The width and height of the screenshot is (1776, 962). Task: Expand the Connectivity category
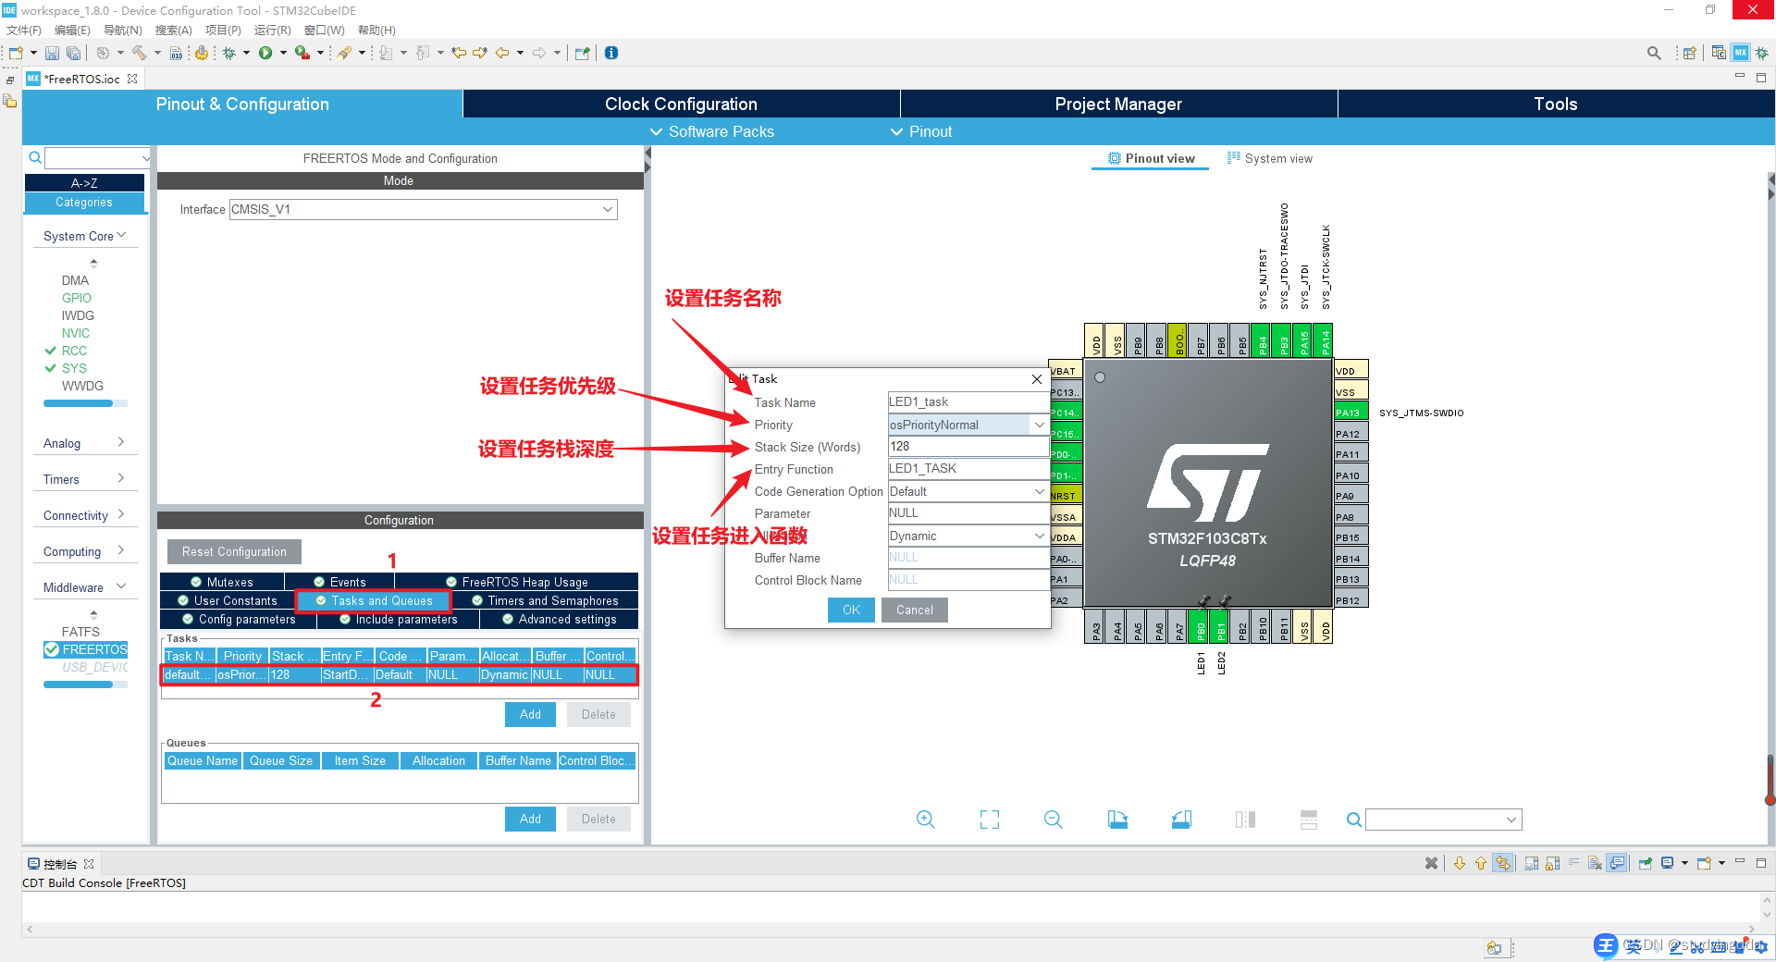[x=84, y=515]
